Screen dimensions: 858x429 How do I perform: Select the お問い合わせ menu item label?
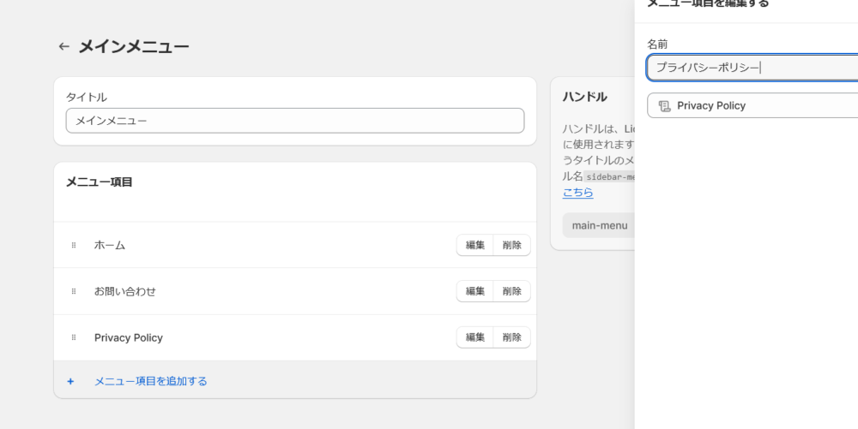click(x=125, y=292)
